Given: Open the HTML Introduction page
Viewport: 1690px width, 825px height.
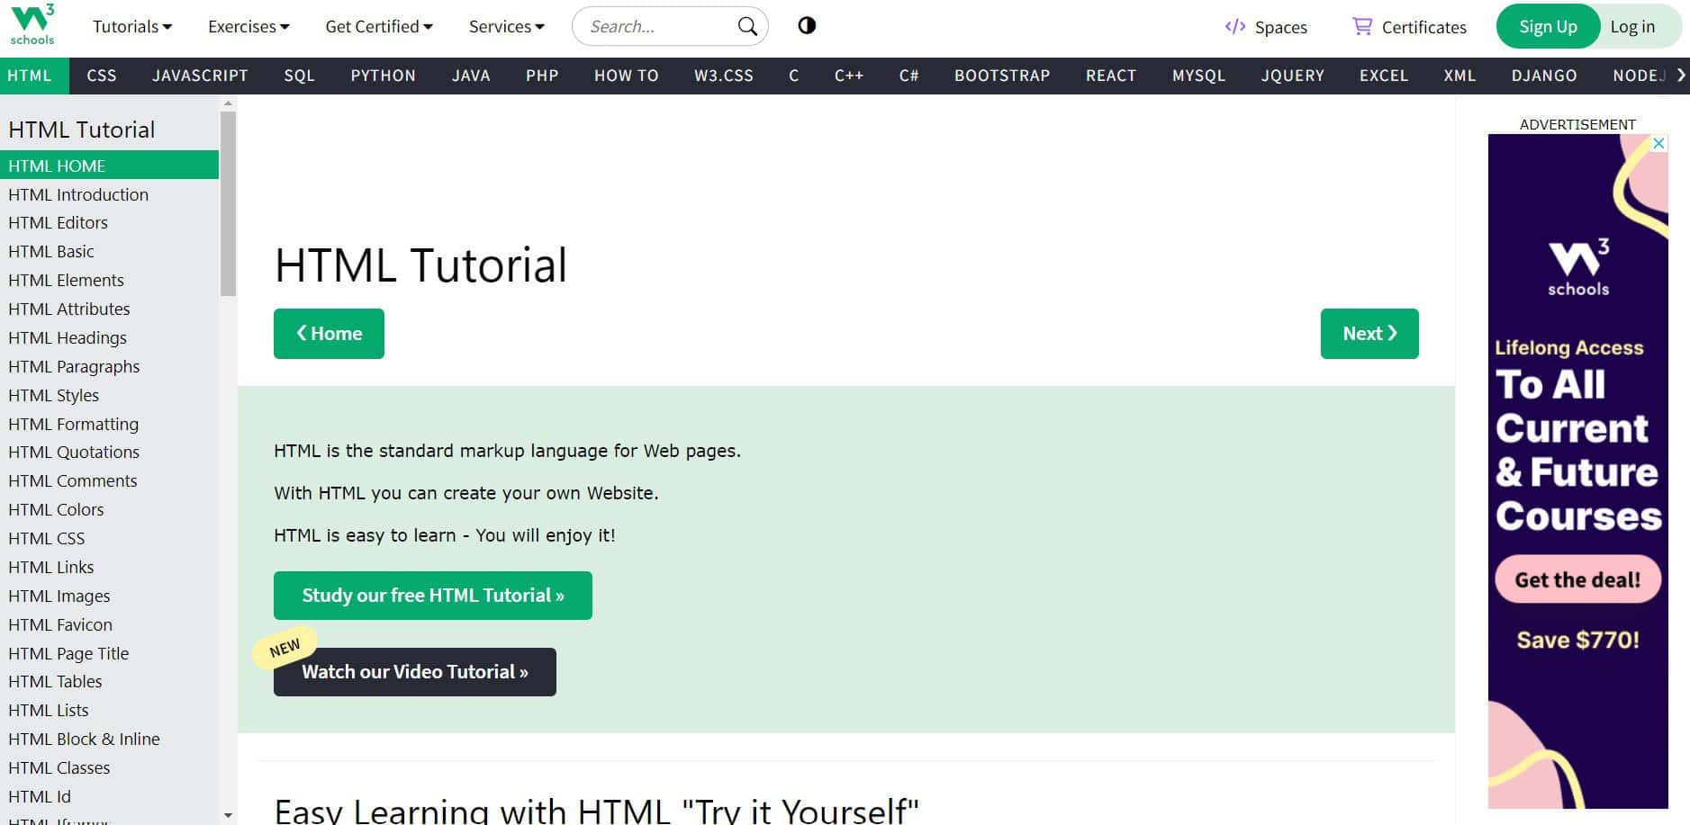Looking at the screenshot, I should (x=78, y=194).
